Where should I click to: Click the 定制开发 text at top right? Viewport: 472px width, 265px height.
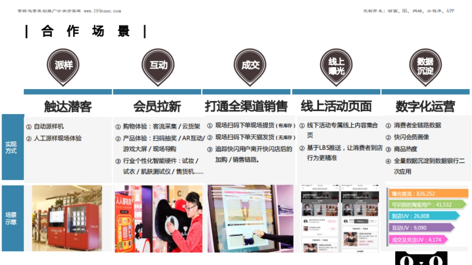tap(372, 11)
